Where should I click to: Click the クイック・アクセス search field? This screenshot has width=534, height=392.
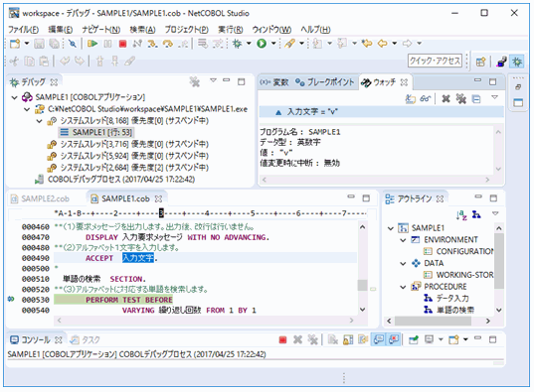[435, 62]
